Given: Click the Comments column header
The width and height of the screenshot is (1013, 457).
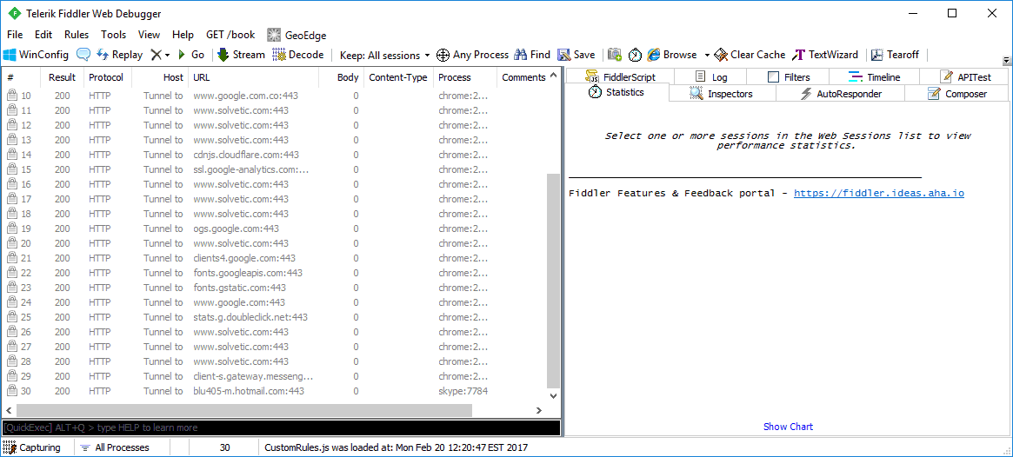Looking at the screenshot, I should [x=523, y=77].
